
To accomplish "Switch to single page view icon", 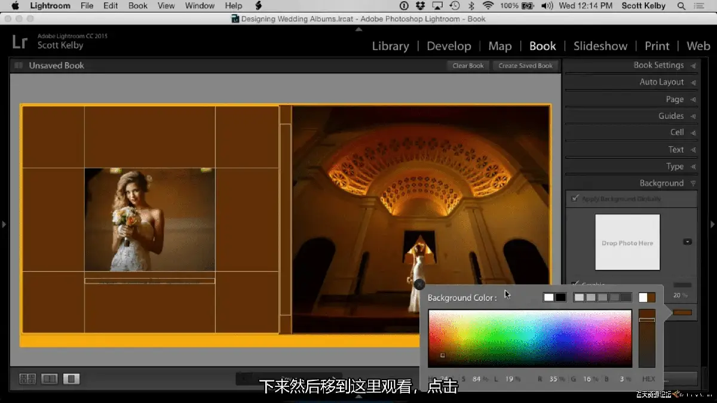I will pos(71,379).
